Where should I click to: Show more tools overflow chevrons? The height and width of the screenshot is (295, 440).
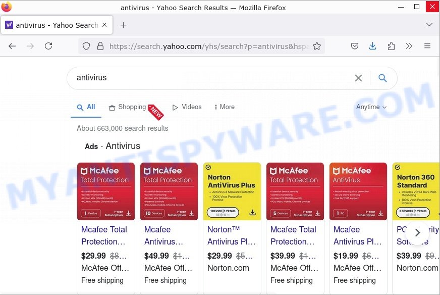click(409, 46)
